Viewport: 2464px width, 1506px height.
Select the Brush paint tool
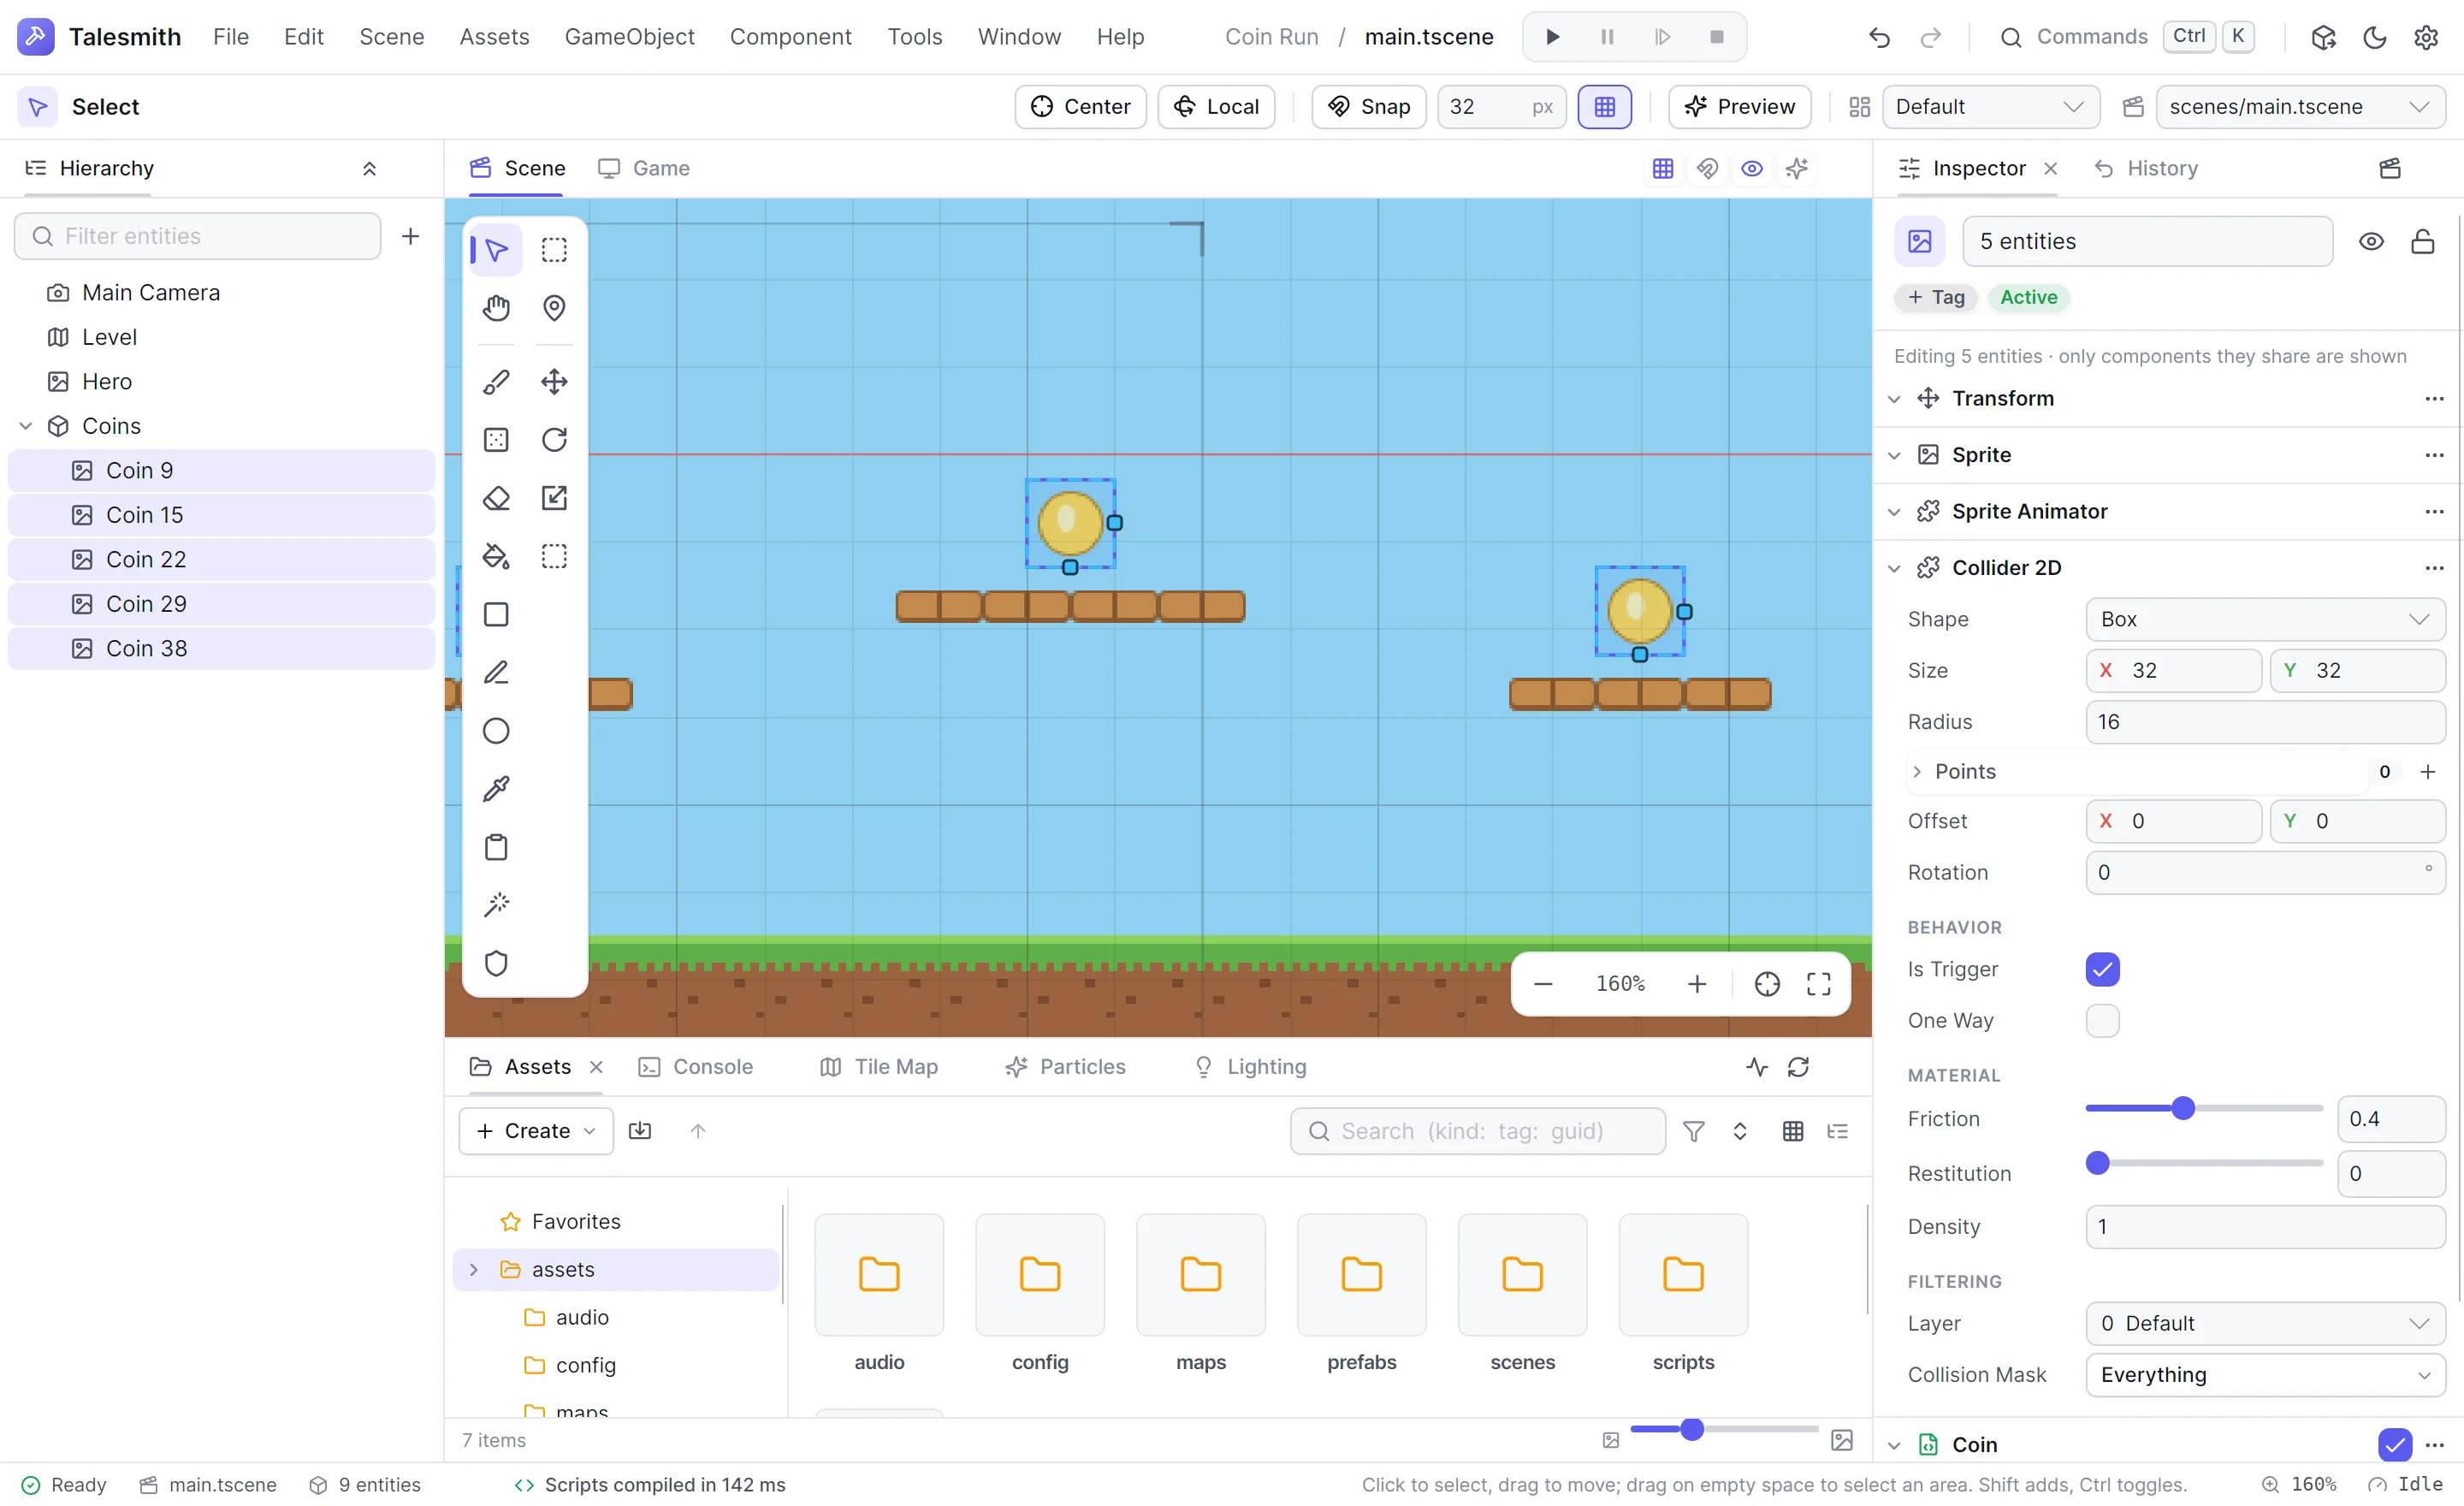coord(496,381)
